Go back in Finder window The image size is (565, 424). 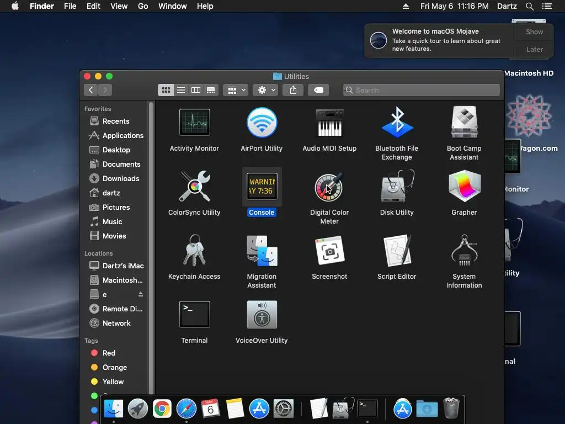91,90
